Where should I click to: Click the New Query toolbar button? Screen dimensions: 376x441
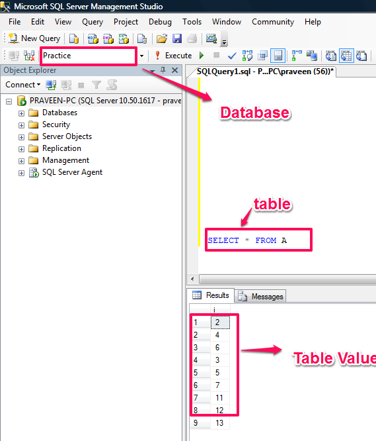[x=34, y=38]
